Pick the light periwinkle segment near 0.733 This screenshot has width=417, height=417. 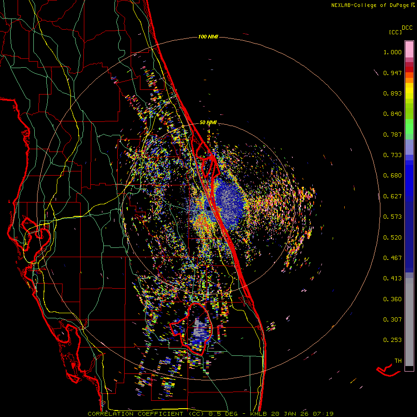pos(409,147)
